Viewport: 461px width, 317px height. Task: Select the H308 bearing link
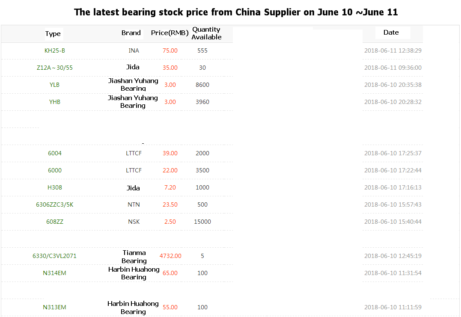55,187
